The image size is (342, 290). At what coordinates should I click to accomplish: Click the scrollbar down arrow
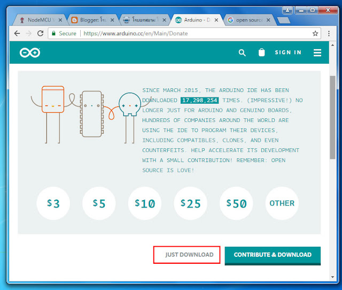pos(332,277)
